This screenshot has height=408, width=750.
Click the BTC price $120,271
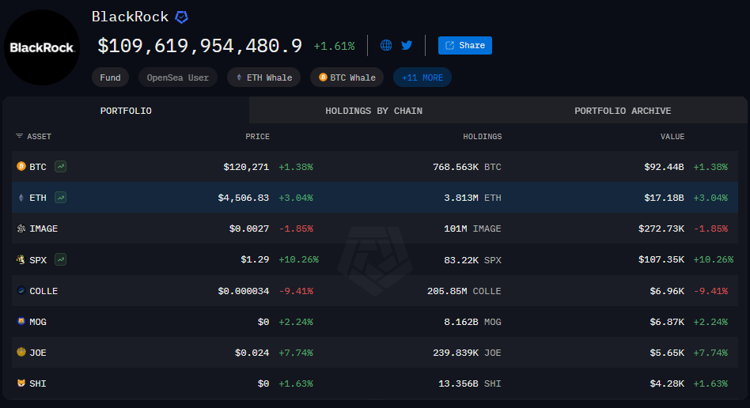click(x=246, y=167)
